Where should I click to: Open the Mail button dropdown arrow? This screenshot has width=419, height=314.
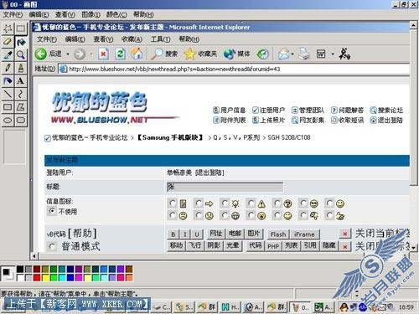(292, 54)
